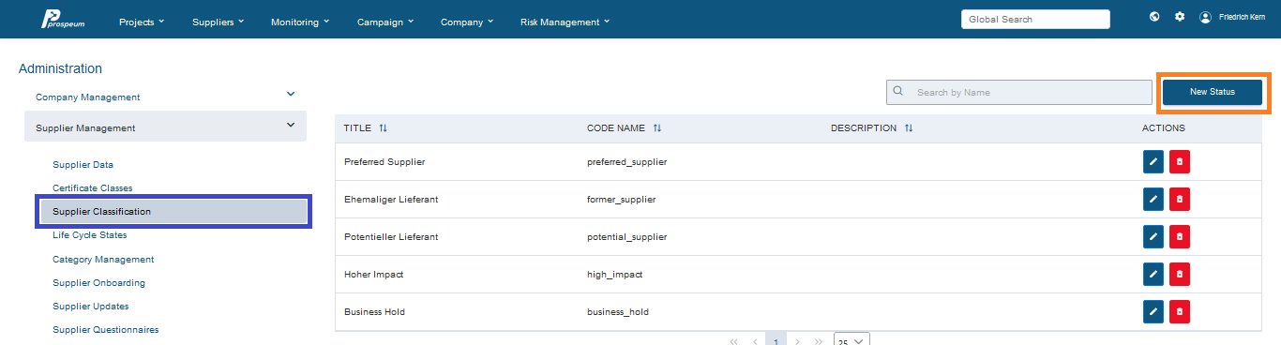The height and width of the screenshot is (345, 1281).
Task: Open the rows-per-page dropdown
Action: click(852, 341)
